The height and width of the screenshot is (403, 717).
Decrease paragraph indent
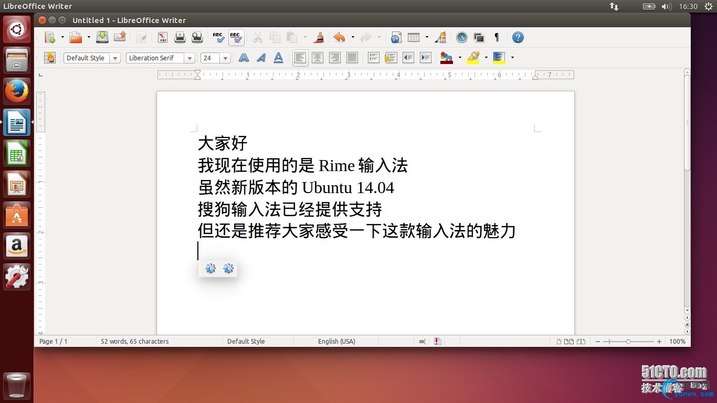pyautogui.click(x=408, y=58)
